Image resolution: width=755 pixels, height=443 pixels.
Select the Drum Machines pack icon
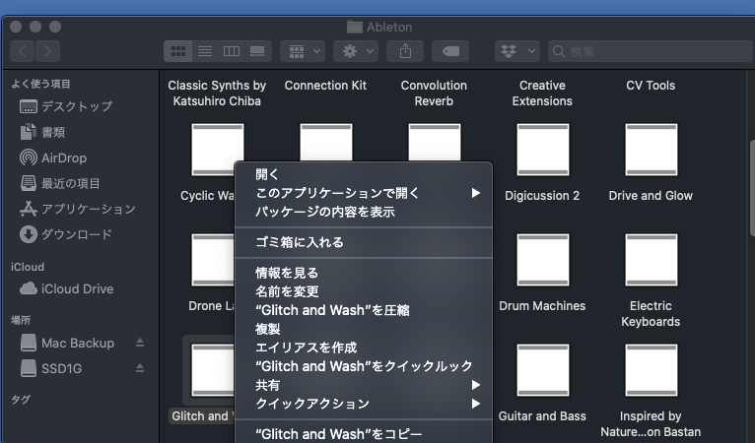543,260
